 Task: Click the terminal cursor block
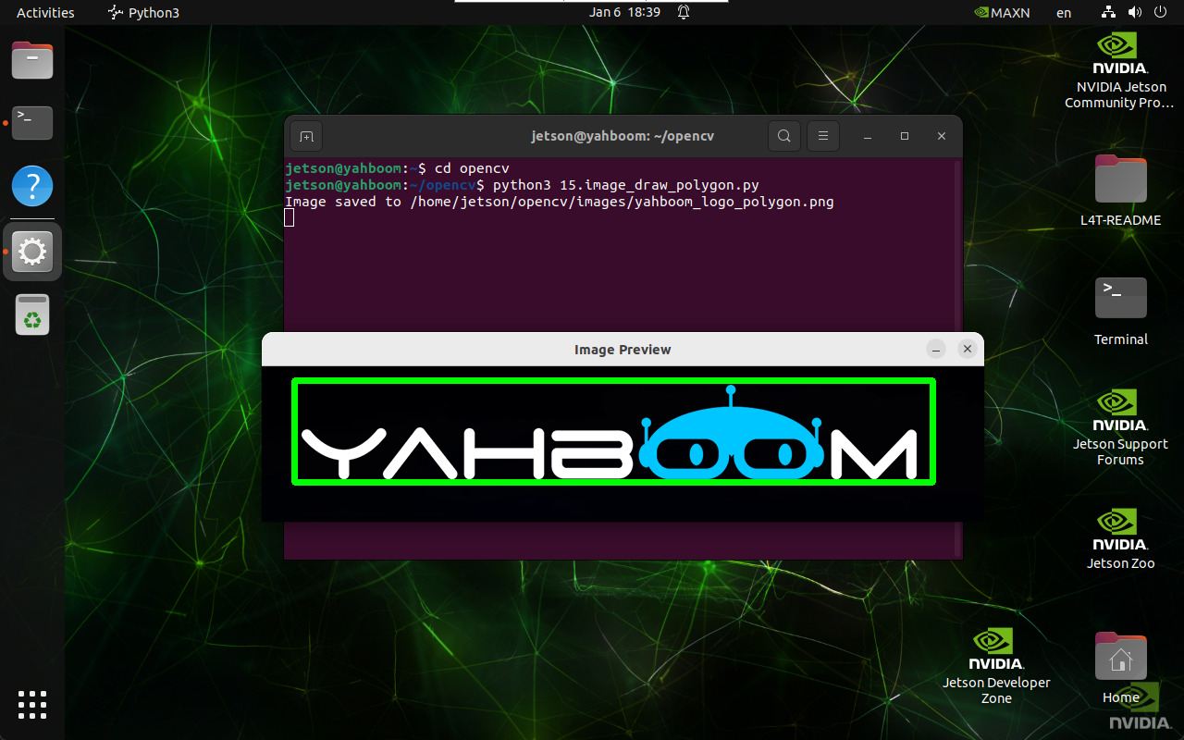pyautogui.click(x=290, y=217)
